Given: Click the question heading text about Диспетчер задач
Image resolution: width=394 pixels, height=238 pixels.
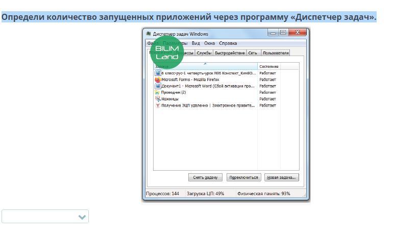Looking at the screenshot, I should (x=189, y=17).
